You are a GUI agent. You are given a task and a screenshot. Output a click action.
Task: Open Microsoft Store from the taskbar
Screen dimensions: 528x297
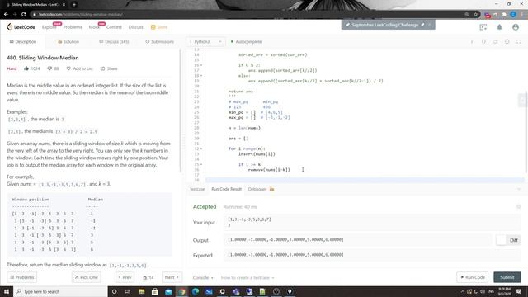pos(155,291)
